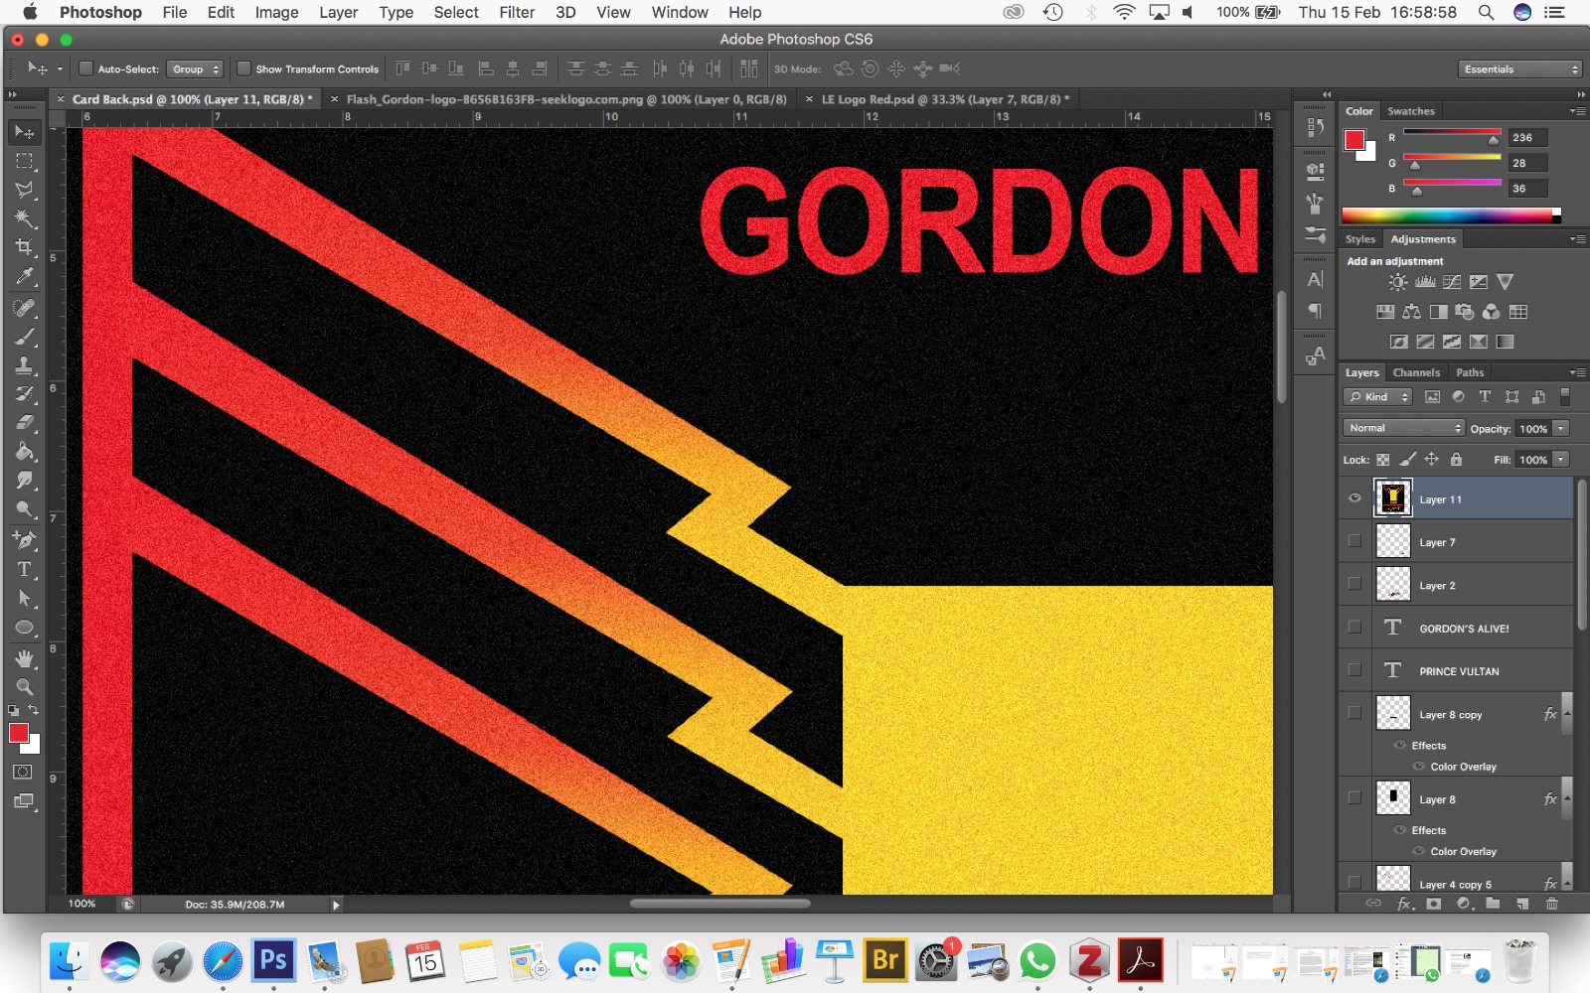Show GORDON'S ALIVE! text layer visibility
The width and height of the screenshot is (1590, 993).
1354,627
